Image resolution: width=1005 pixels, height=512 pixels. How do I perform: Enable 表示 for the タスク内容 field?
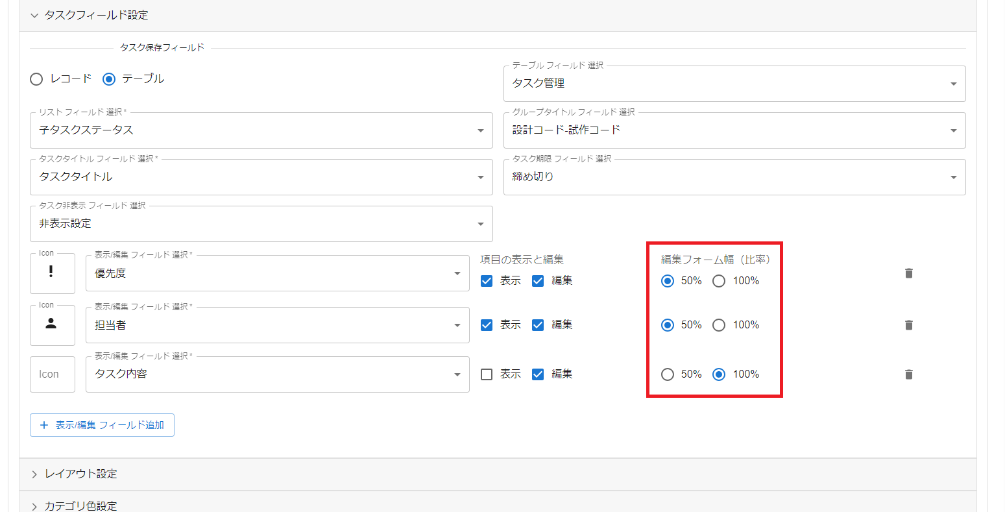[487, 374]
